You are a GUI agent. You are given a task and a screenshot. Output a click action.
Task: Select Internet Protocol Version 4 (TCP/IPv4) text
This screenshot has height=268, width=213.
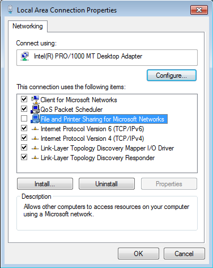pos(92,139)
